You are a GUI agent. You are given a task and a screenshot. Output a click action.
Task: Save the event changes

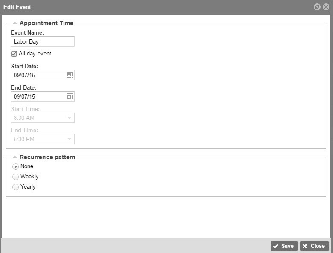point(284,246)
